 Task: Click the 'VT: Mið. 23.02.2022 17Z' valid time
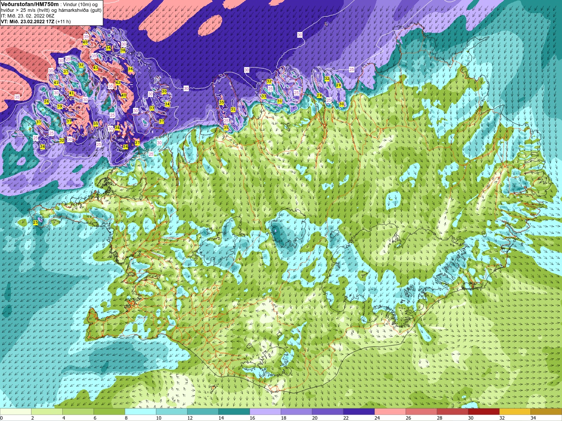coord(27,21)
